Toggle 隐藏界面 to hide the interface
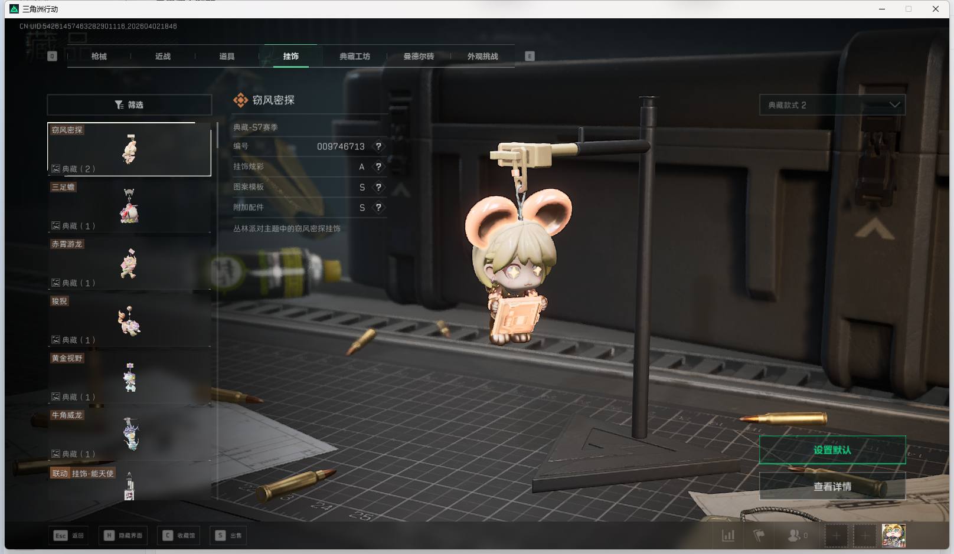The image size is (954, 554). (x=124, y=536)
